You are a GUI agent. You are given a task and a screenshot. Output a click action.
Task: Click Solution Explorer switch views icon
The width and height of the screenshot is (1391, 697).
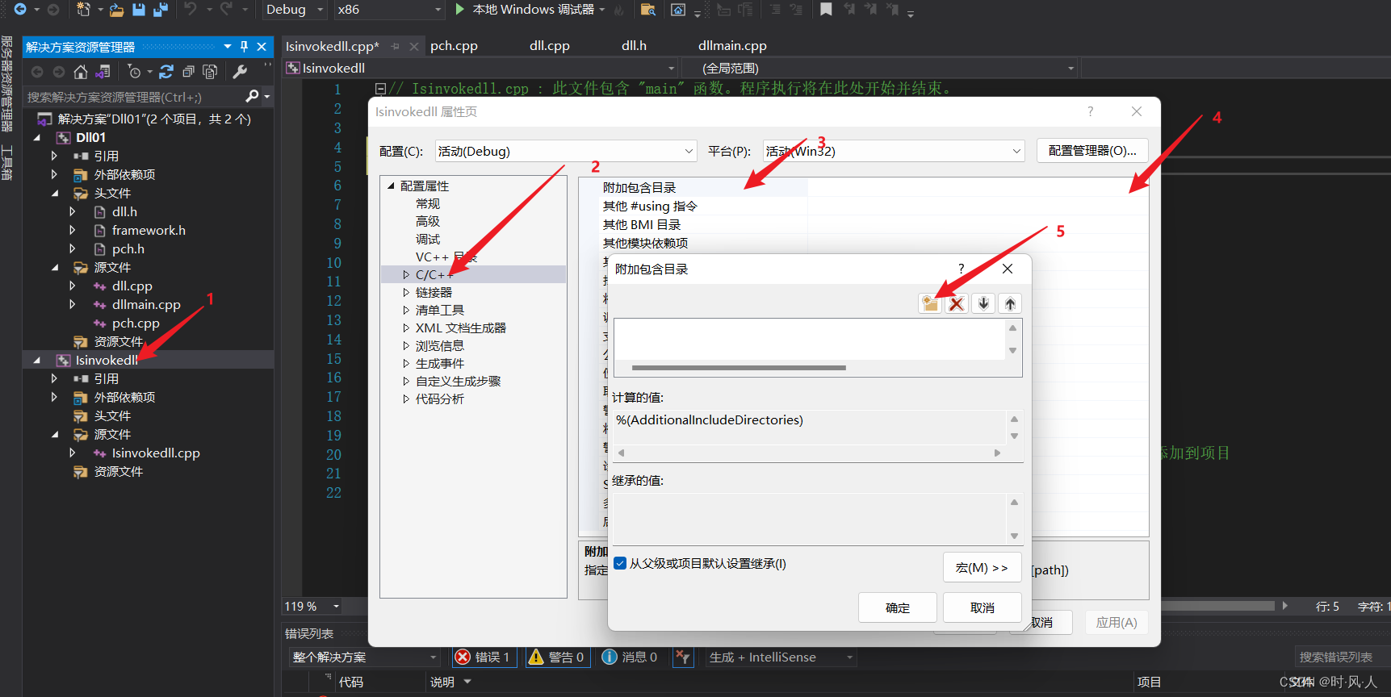point(103,72)
